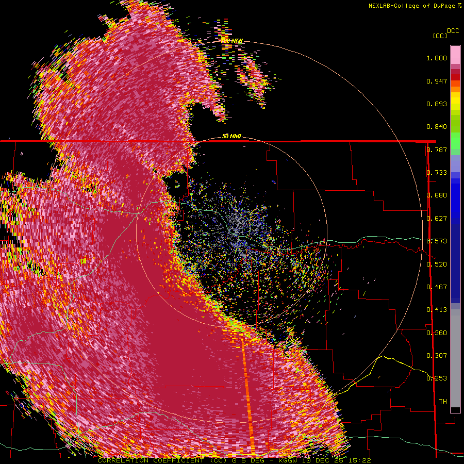Screen dimensions: 464x464
Task: Select the 0.680 legend value
Action: coord(437,195)
